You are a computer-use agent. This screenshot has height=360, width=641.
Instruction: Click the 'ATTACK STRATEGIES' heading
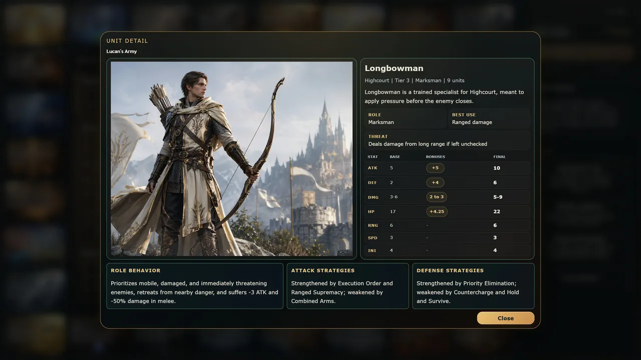[x=323, y=270]
